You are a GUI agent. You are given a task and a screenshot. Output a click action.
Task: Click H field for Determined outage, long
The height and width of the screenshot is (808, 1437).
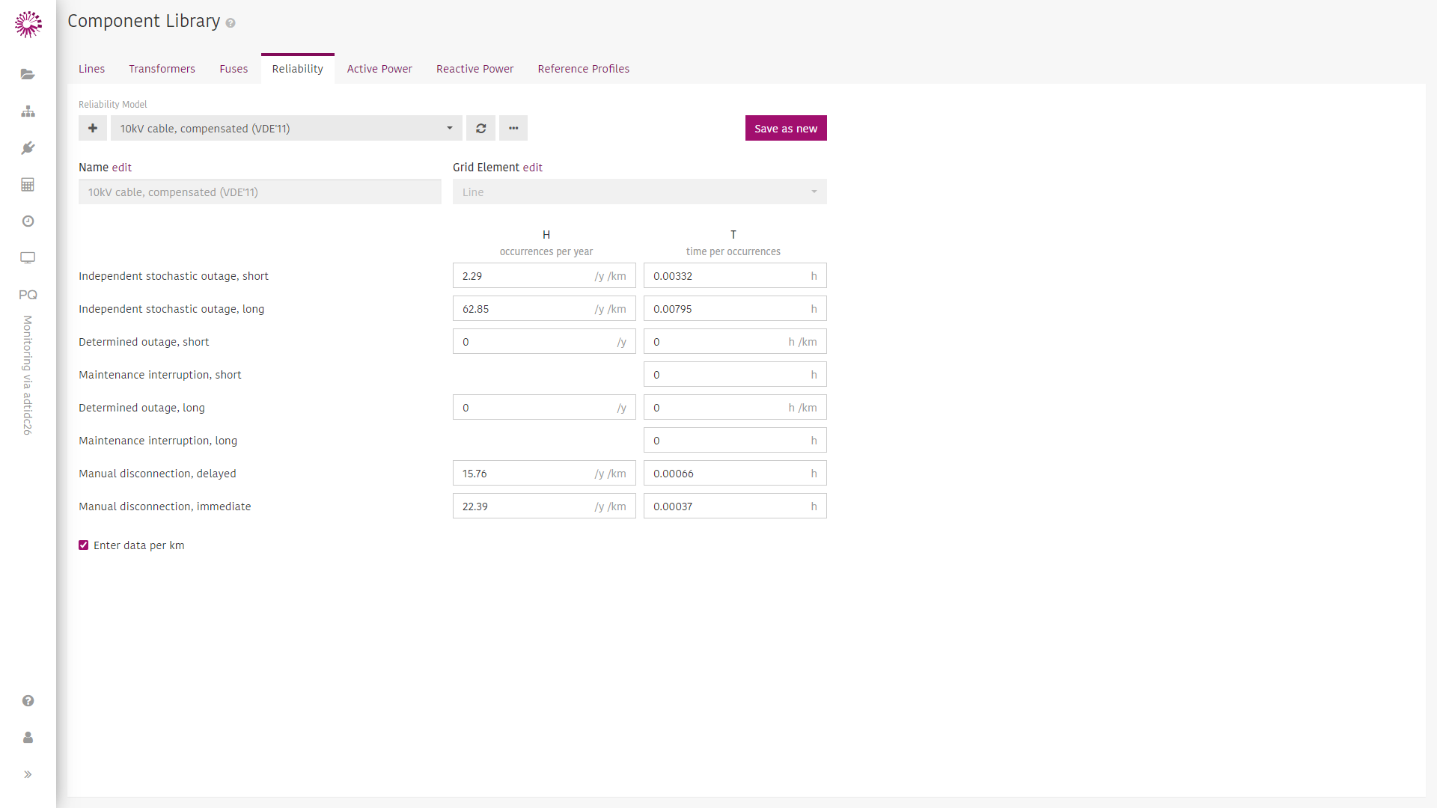[544, 407]
